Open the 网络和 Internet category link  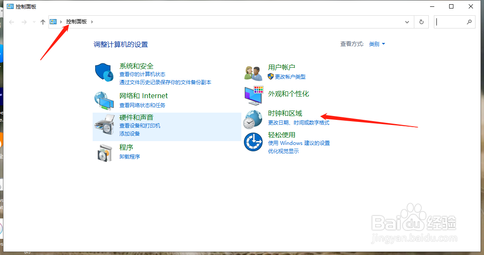tap(144, 96)
